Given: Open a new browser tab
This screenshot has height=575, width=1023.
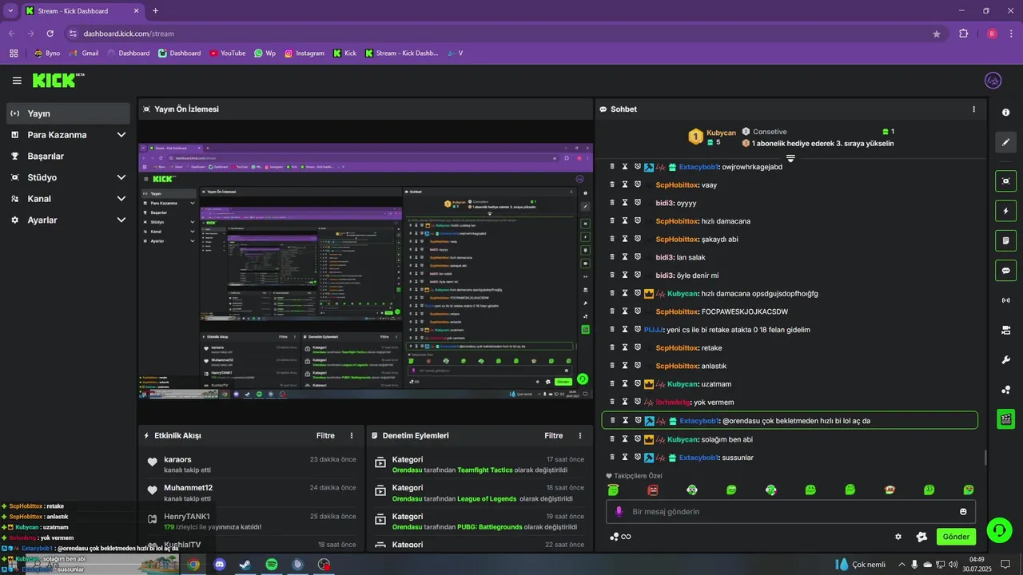Looking at the screenshot, I should pyautogui.click(x=155, y=11).
